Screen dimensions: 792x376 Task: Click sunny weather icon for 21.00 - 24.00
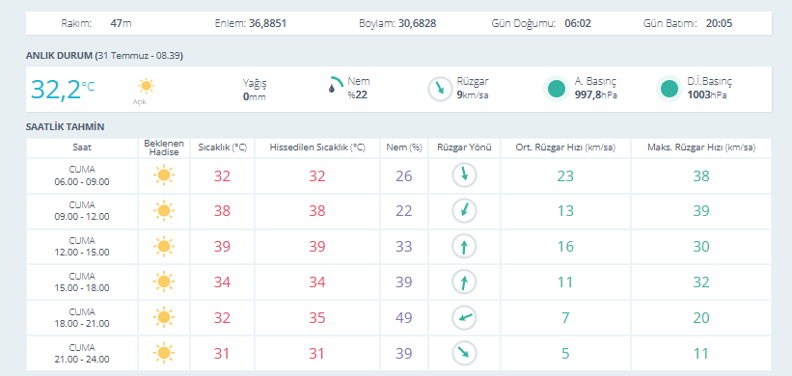164,353
